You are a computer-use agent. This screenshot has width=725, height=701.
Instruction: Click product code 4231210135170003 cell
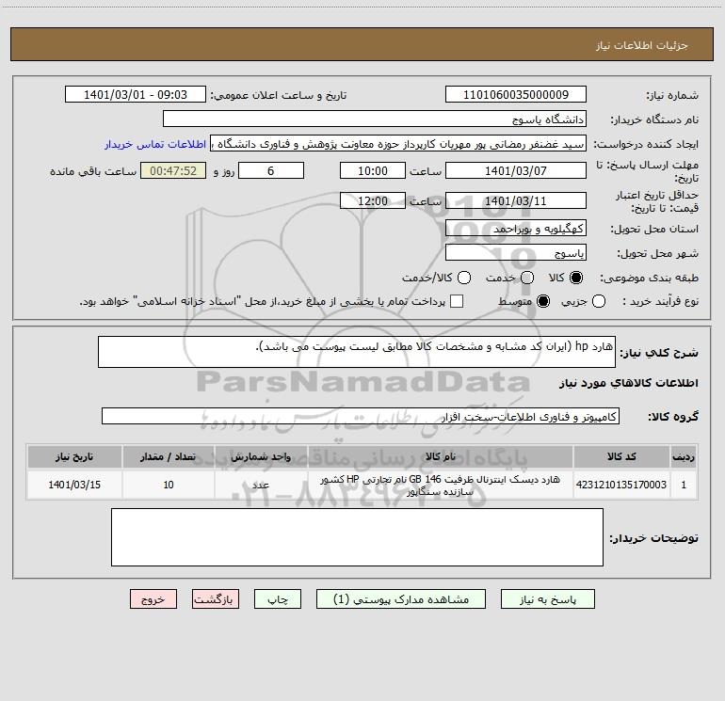[x=621, y=485]
